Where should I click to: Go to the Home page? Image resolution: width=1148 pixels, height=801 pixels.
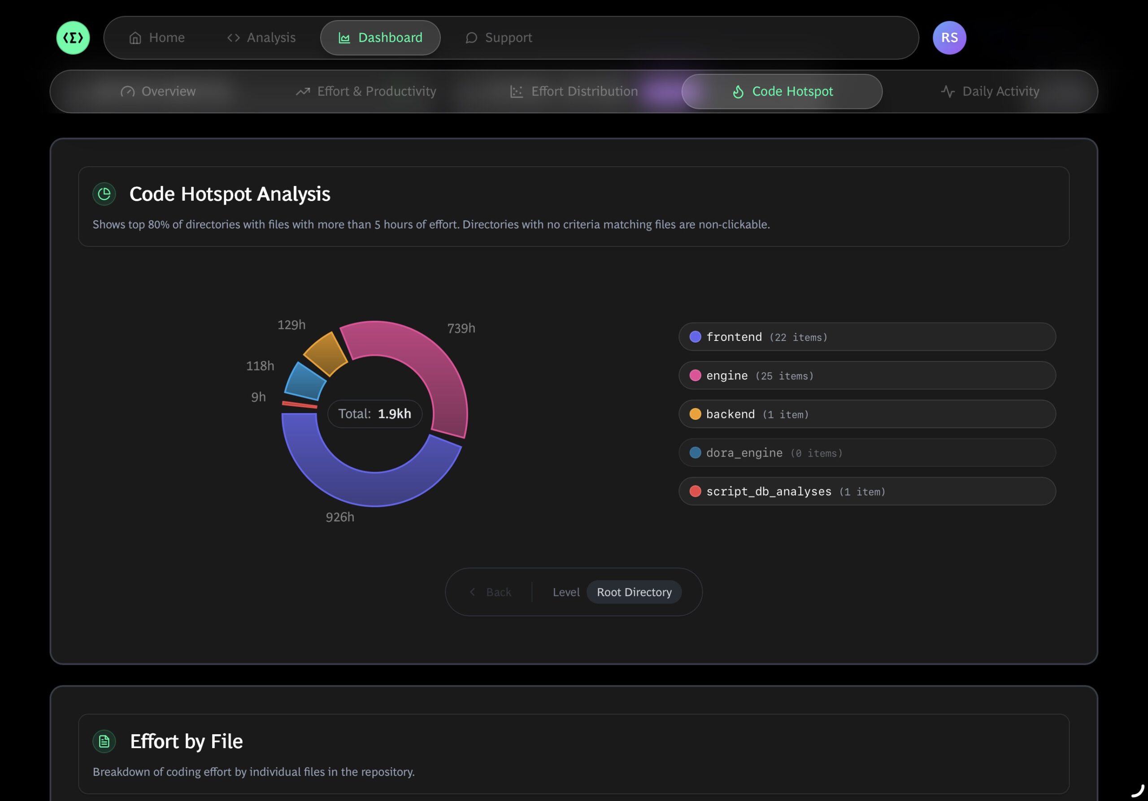(x=157, y=38)
